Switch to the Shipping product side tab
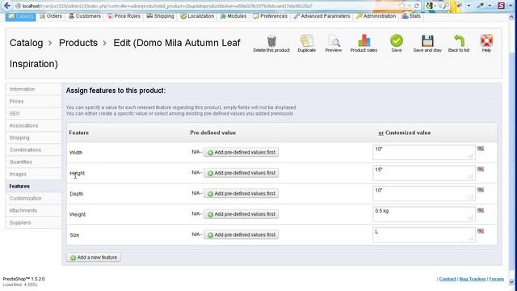The image size is (517, 291). (x=33, y=137)
